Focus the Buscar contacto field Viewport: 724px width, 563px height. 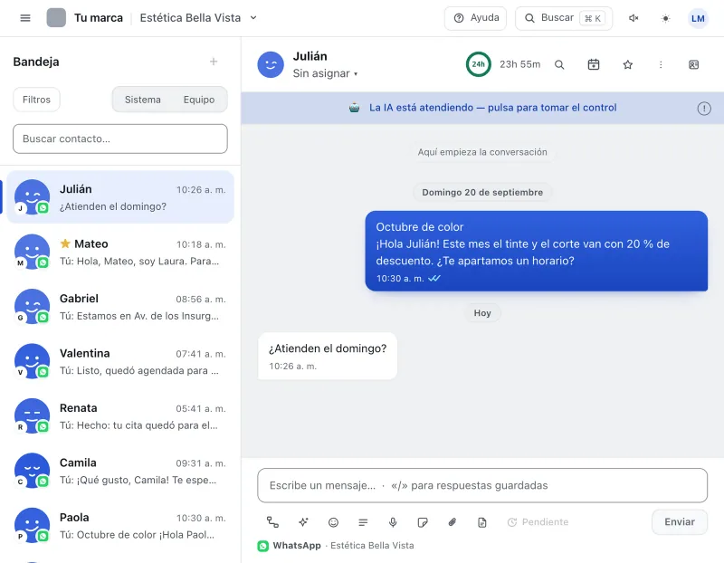coord(120,138)
